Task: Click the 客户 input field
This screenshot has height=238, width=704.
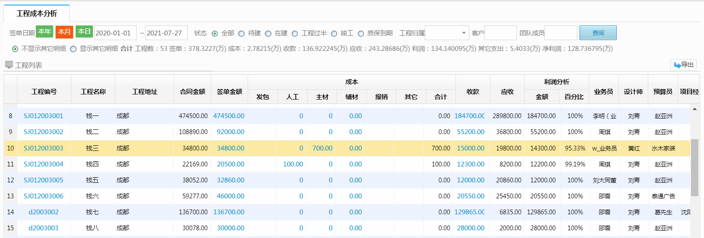Action: coord(500,33)
